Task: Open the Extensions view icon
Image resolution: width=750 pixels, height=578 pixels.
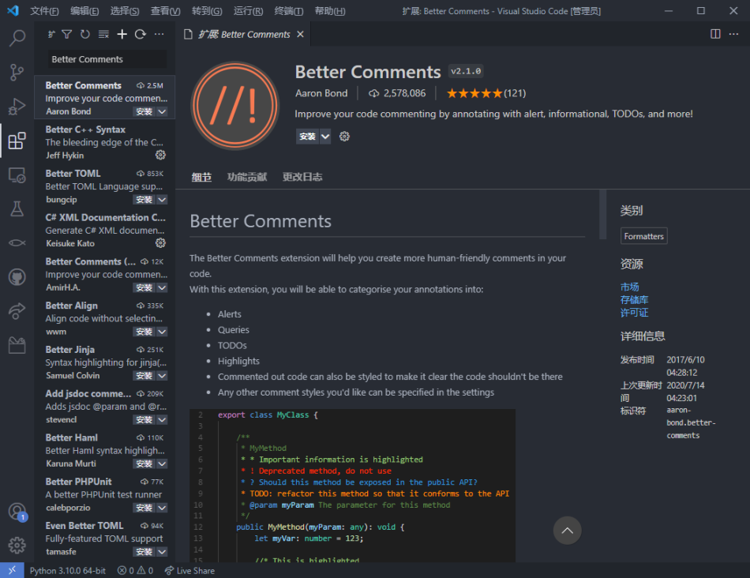Action: (17, 141)
